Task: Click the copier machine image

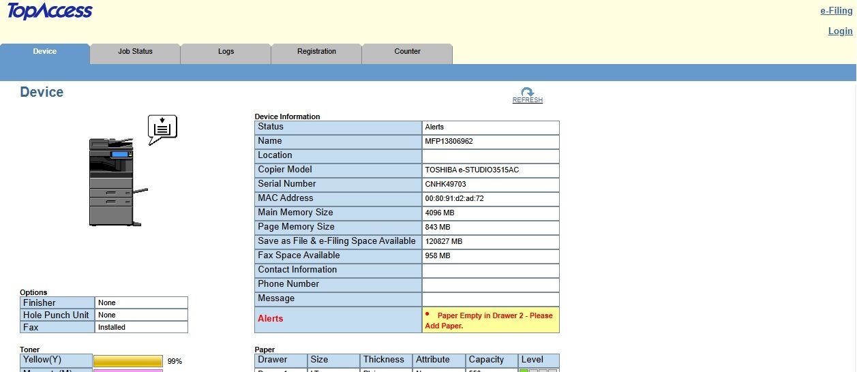Action: [117, 181]
